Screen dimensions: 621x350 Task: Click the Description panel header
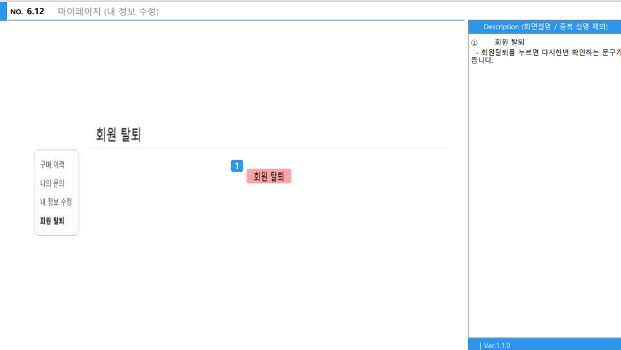[544, 27]
